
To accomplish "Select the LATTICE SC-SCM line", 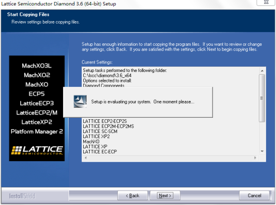I will [100, 132].
